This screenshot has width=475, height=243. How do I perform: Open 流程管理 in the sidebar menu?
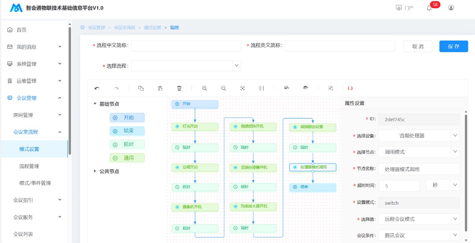click(29, 166)
